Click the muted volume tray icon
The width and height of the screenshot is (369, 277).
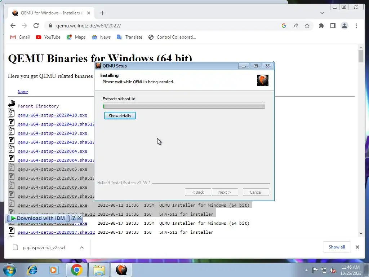coord(333,270)
